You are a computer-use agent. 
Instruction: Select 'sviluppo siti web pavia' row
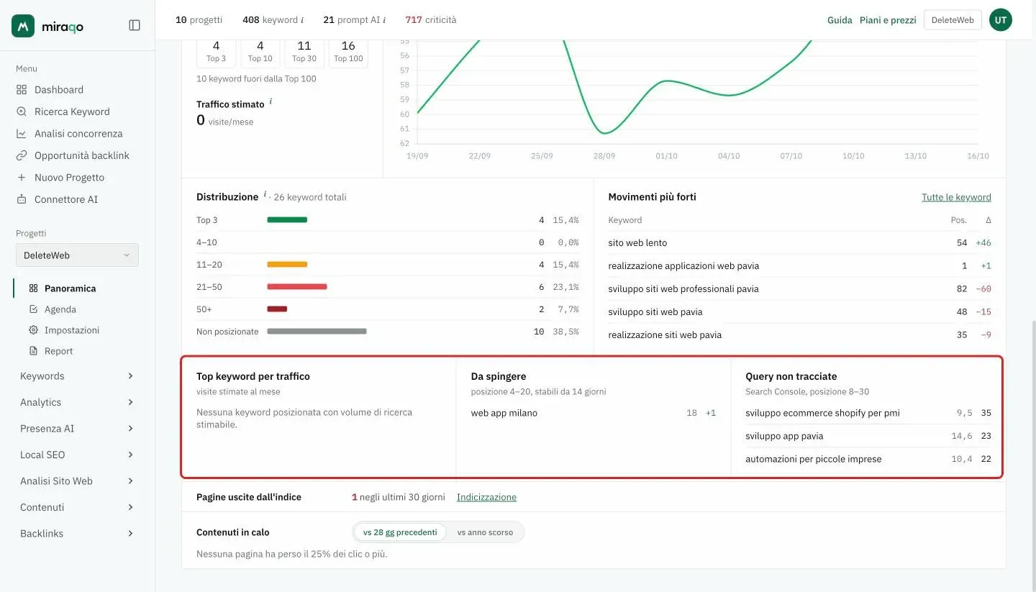(799, 312)
